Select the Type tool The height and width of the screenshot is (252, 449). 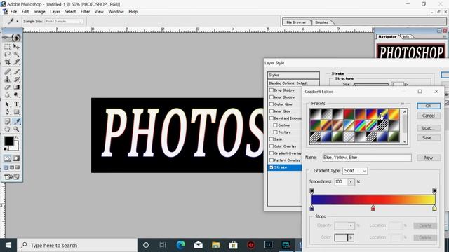click(16, 104)
